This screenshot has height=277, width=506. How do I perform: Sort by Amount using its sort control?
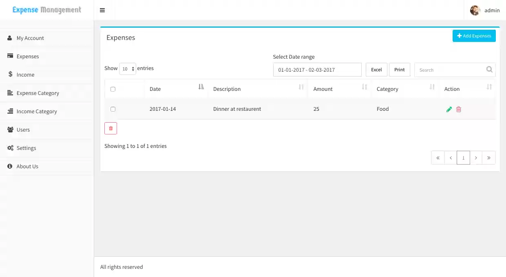[364, 87]
